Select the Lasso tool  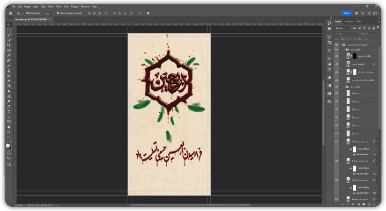[x=9, y=35]
